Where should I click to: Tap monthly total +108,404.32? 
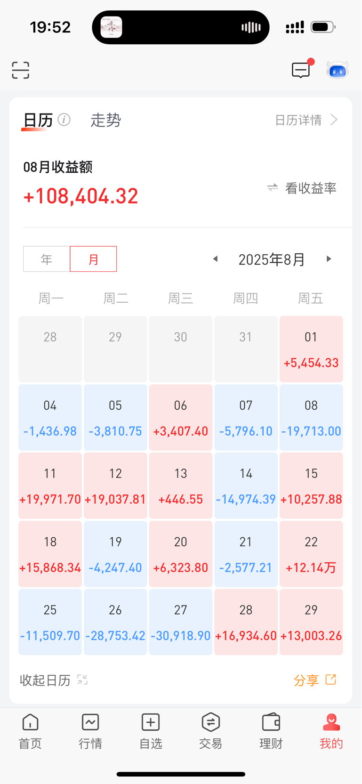(x=80, y=196)
